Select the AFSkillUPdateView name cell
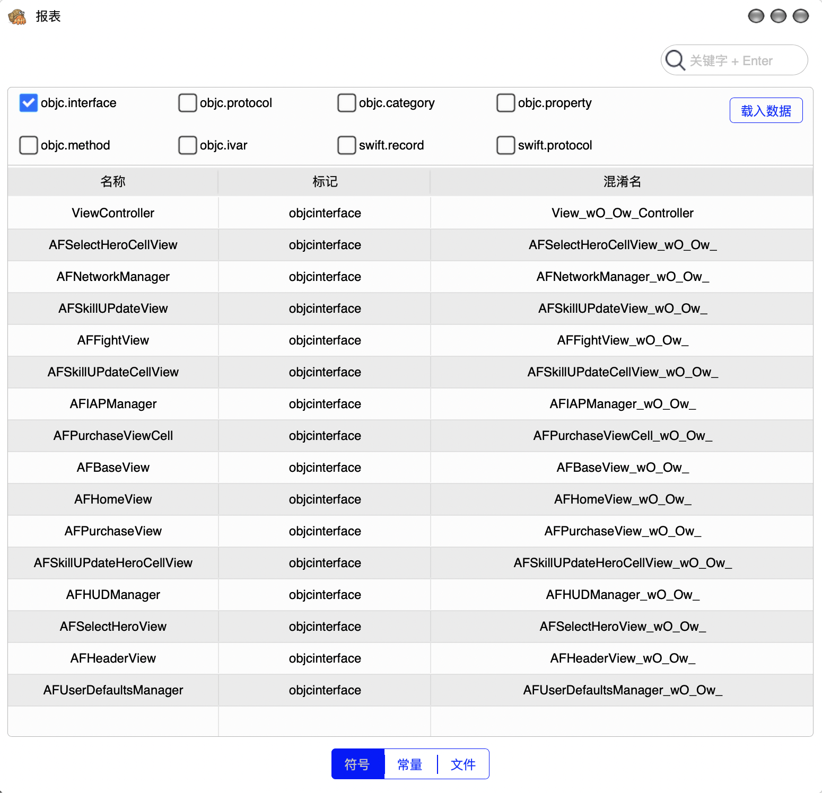The width and height of the screenshot is (822, 793). 113,309
